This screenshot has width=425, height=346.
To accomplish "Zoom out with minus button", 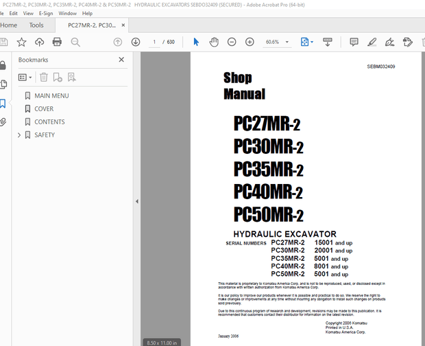I will coord(232,42).
